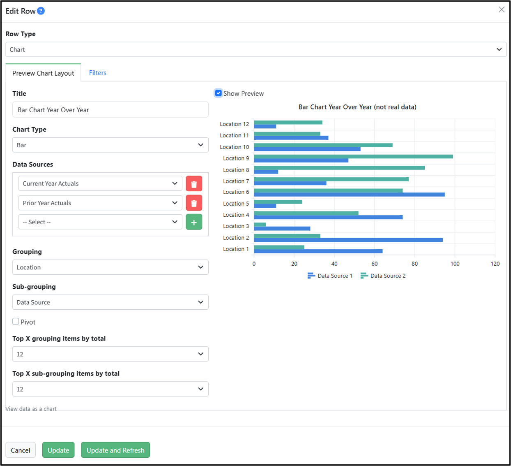This screenshot has height=466, width=511.
Task: Expand the Chart Type dropdown showing Bar
Action: pyautogui.click(x=110, y=145)
